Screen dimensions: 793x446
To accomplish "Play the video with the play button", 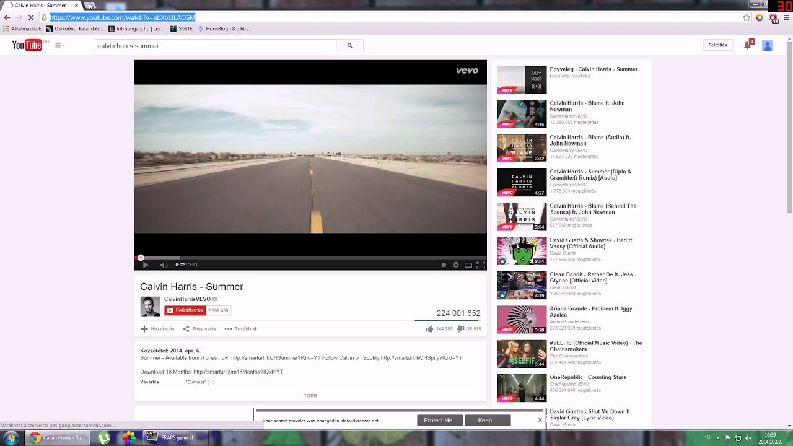I will pos(146,265).
